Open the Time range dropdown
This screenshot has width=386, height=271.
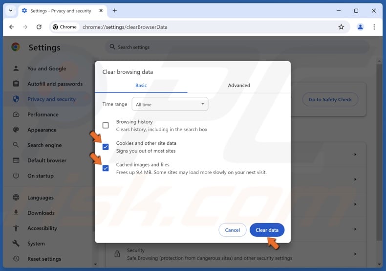coord(170,104)
